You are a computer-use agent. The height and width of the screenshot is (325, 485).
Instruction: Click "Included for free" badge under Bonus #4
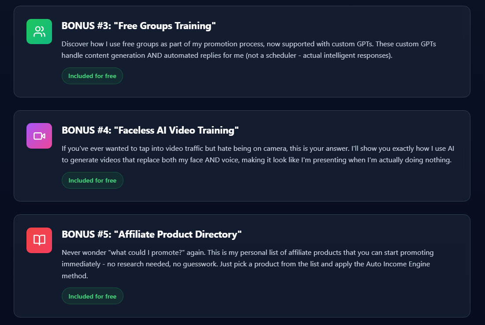(x=92, y=180)
